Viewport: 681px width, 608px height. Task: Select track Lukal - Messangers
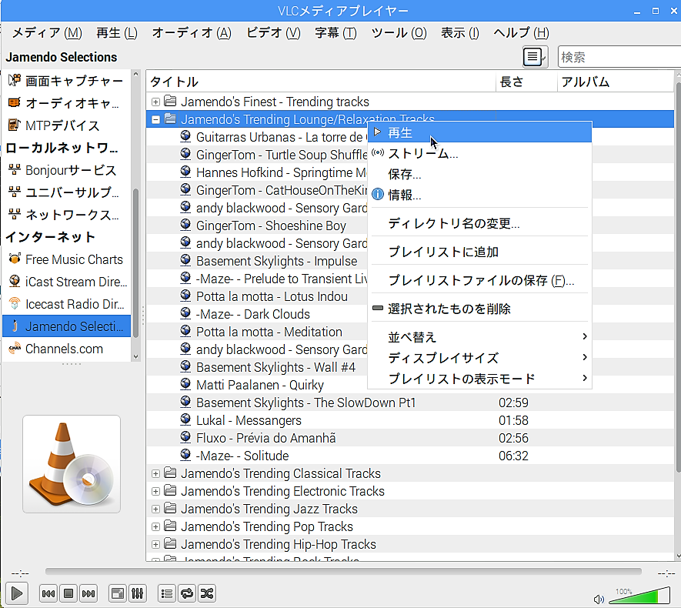coord(410,420)
